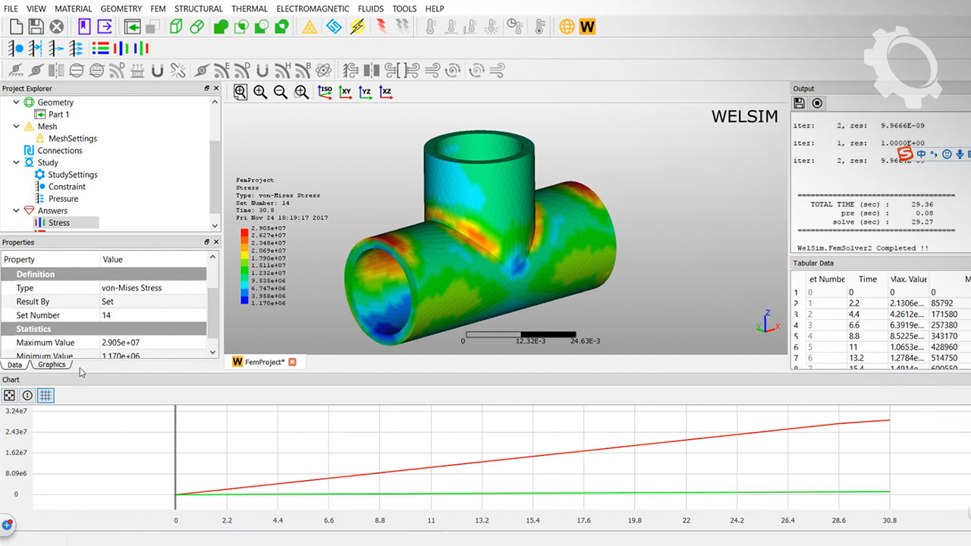This screenshot has width=971, height=546.
Task: Click the orange WELSIM W icon
Action: 587,27
